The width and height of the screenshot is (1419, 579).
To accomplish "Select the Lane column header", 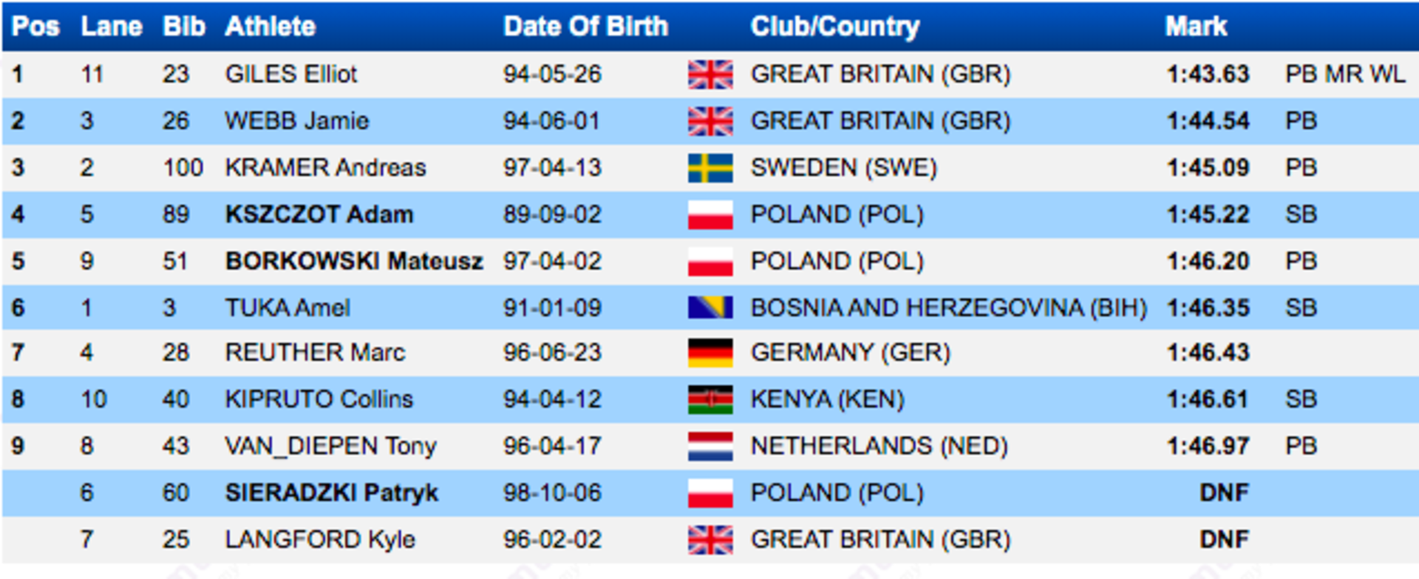I will click(112, 27).
